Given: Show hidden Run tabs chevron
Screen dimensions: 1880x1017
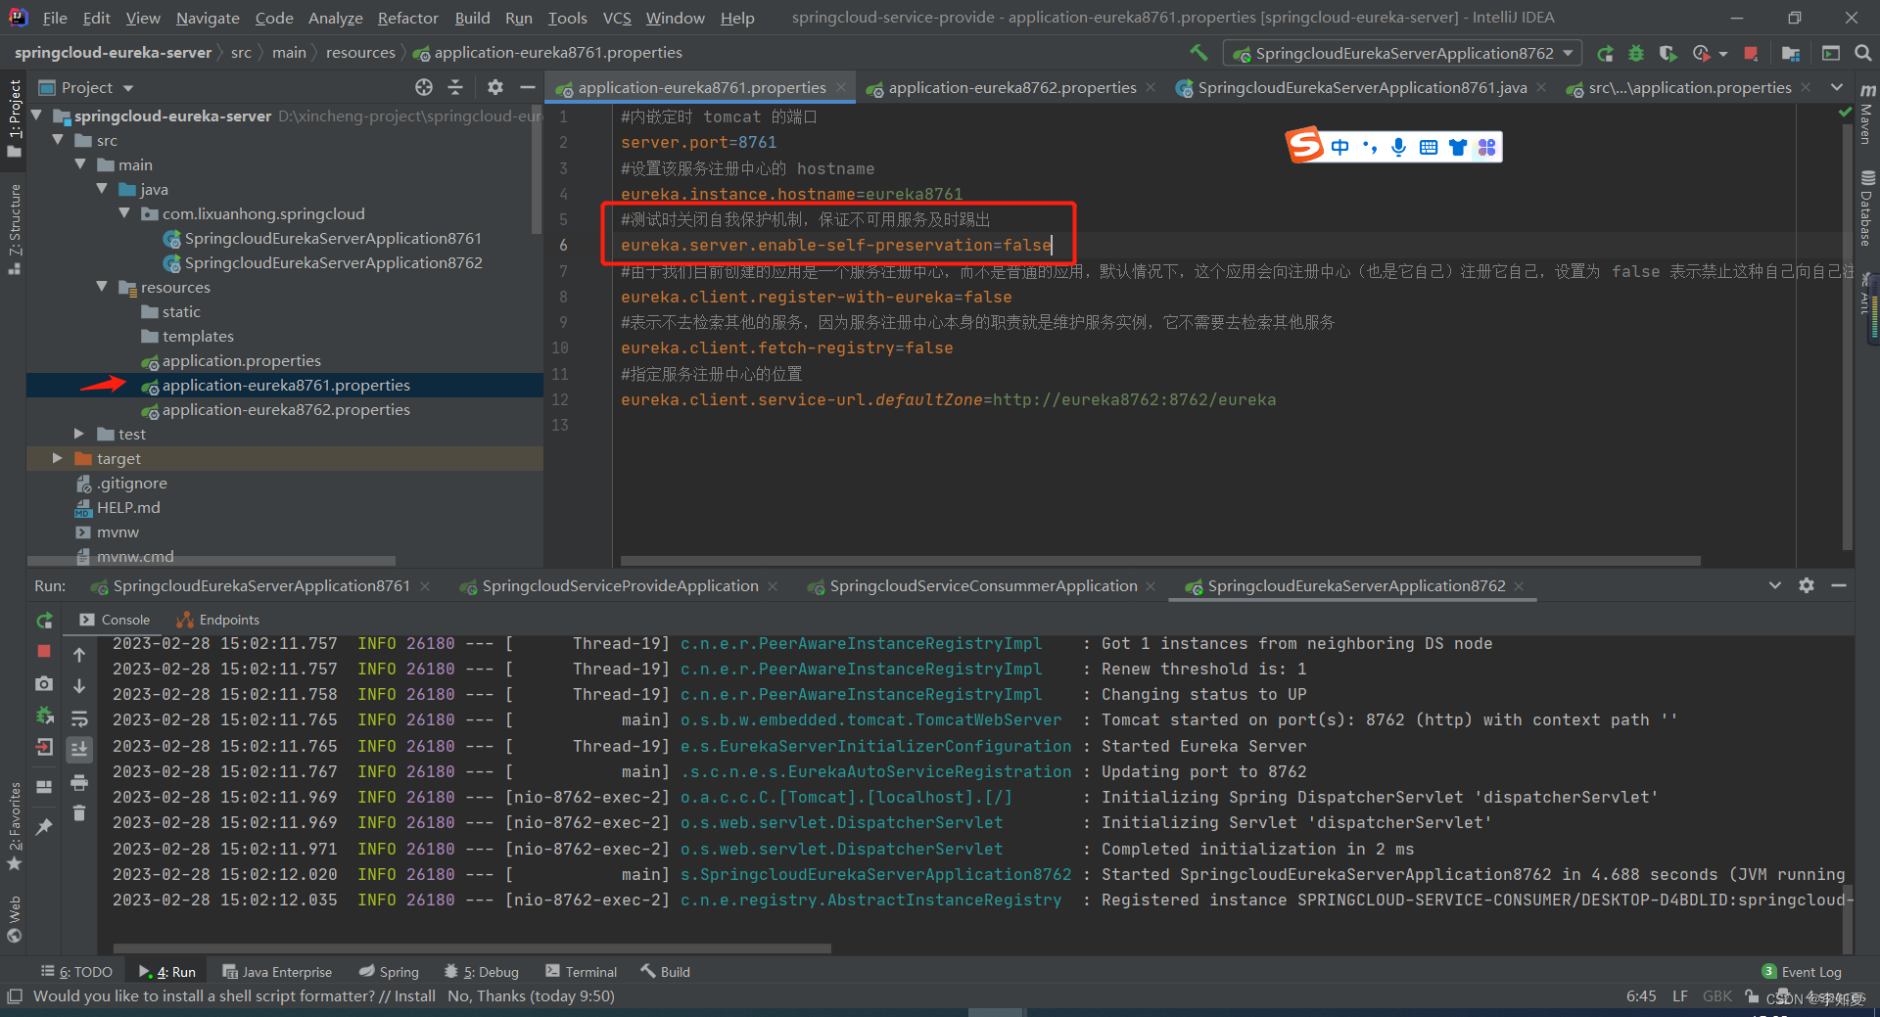Looking at the screenshot, I should pos(1775,585).
